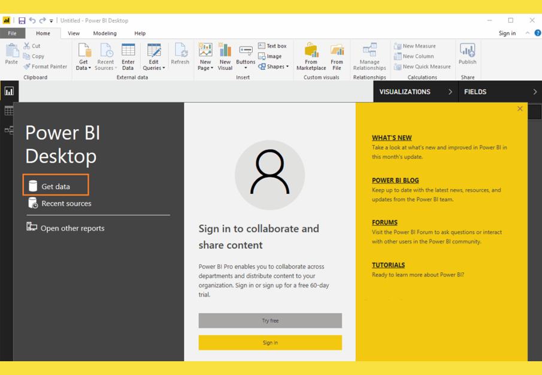
Task: Click Recent sources on the splash screen
Action: [x=60, y=203]
